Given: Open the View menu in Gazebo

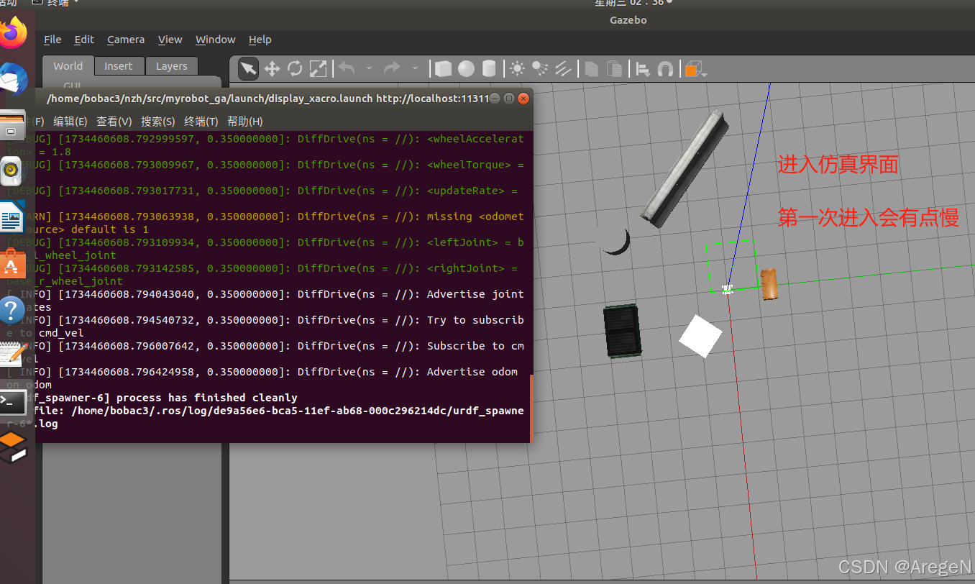Looking at the screenshot, I should (170, 40).
